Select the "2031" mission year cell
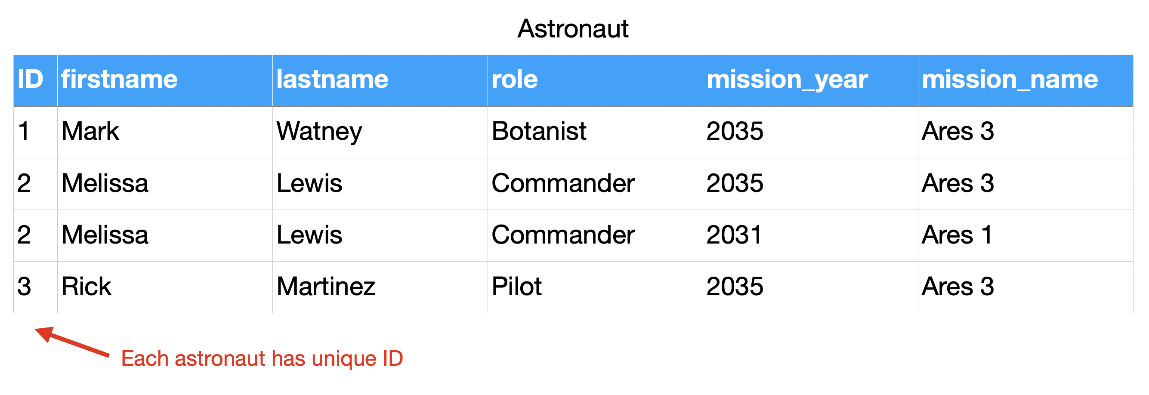 click(x=734, y=235)
